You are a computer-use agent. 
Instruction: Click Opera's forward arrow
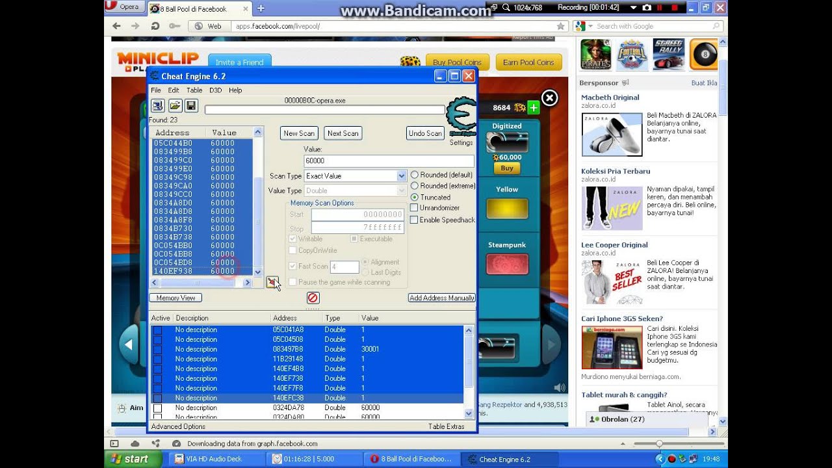[x=135, y=26]
